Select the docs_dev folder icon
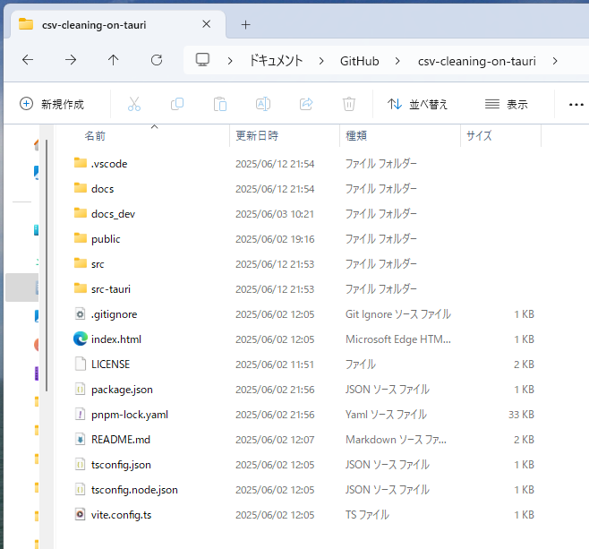Image resolution: width=589 pixels, height=549 pixels. pyautogui.click(x=80, y=213)
